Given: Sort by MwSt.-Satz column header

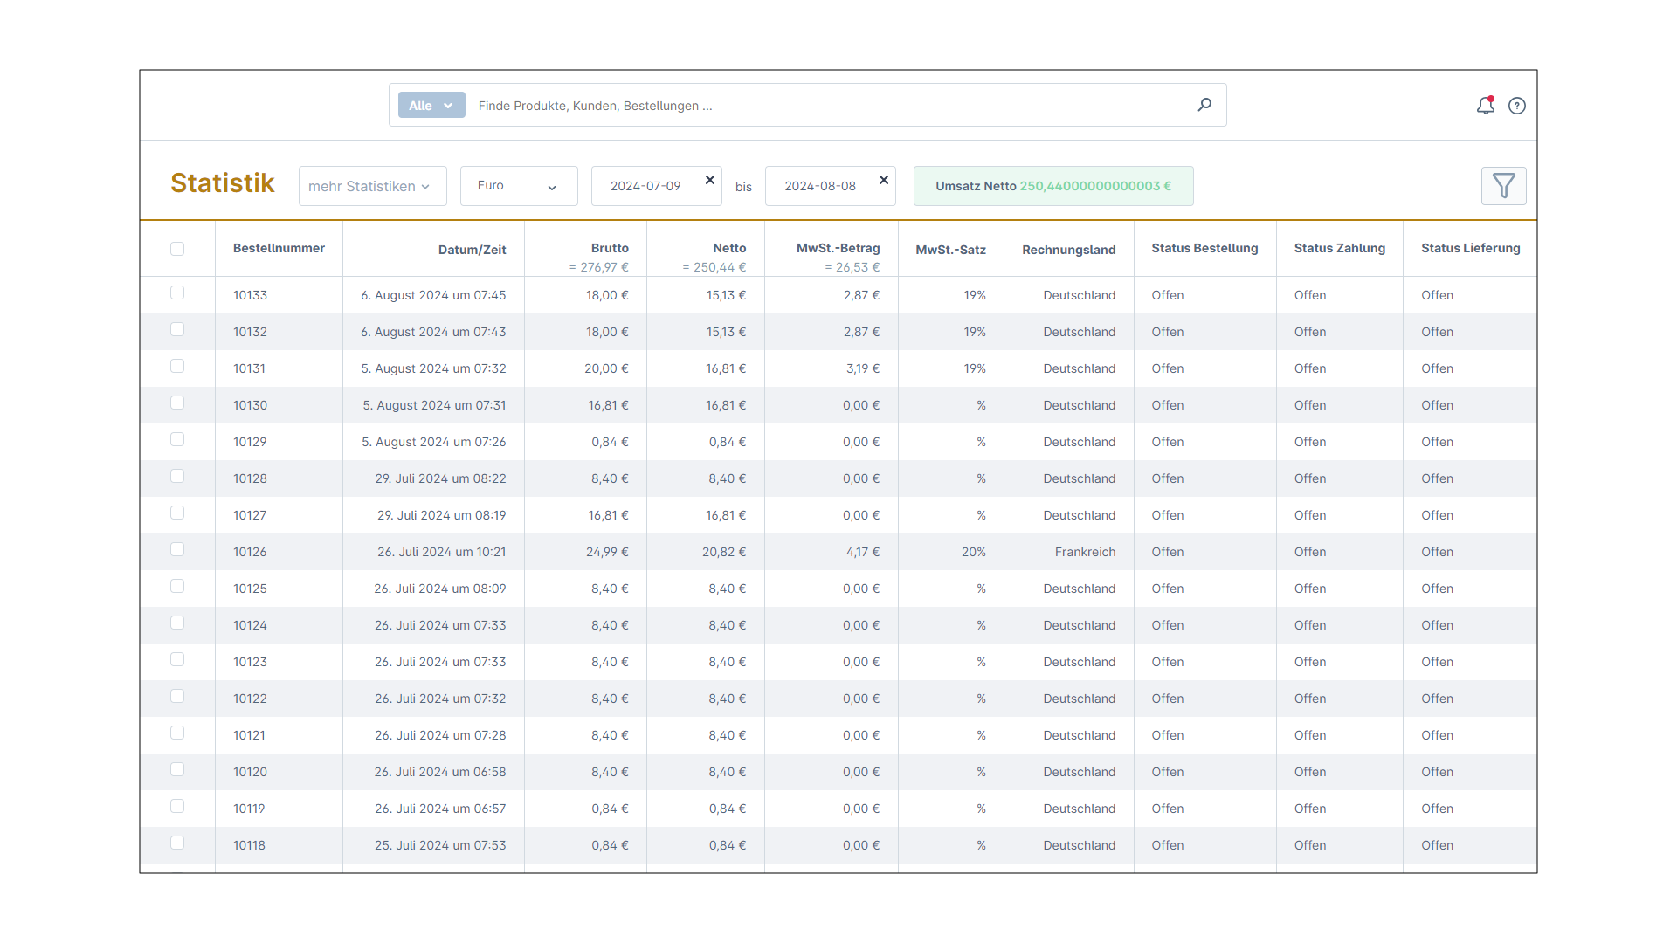Looking at the screenshot, I should (x=950, y=250).
